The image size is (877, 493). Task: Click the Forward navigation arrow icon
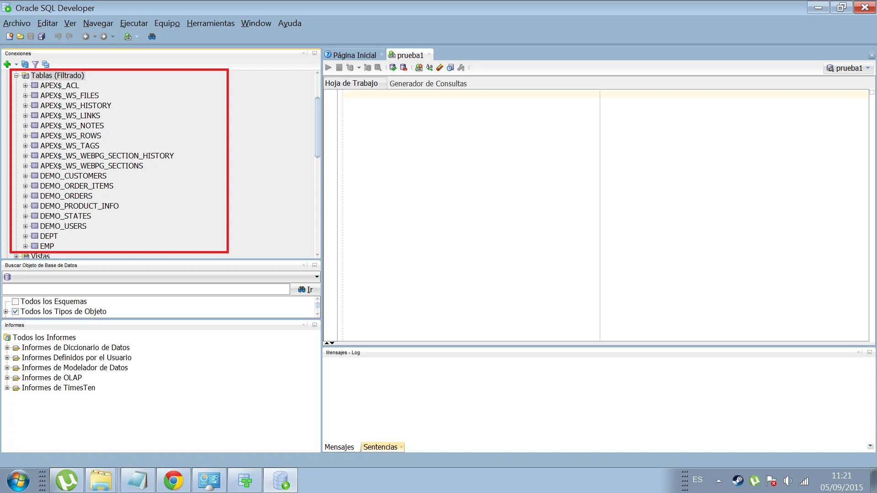point(104,37)
